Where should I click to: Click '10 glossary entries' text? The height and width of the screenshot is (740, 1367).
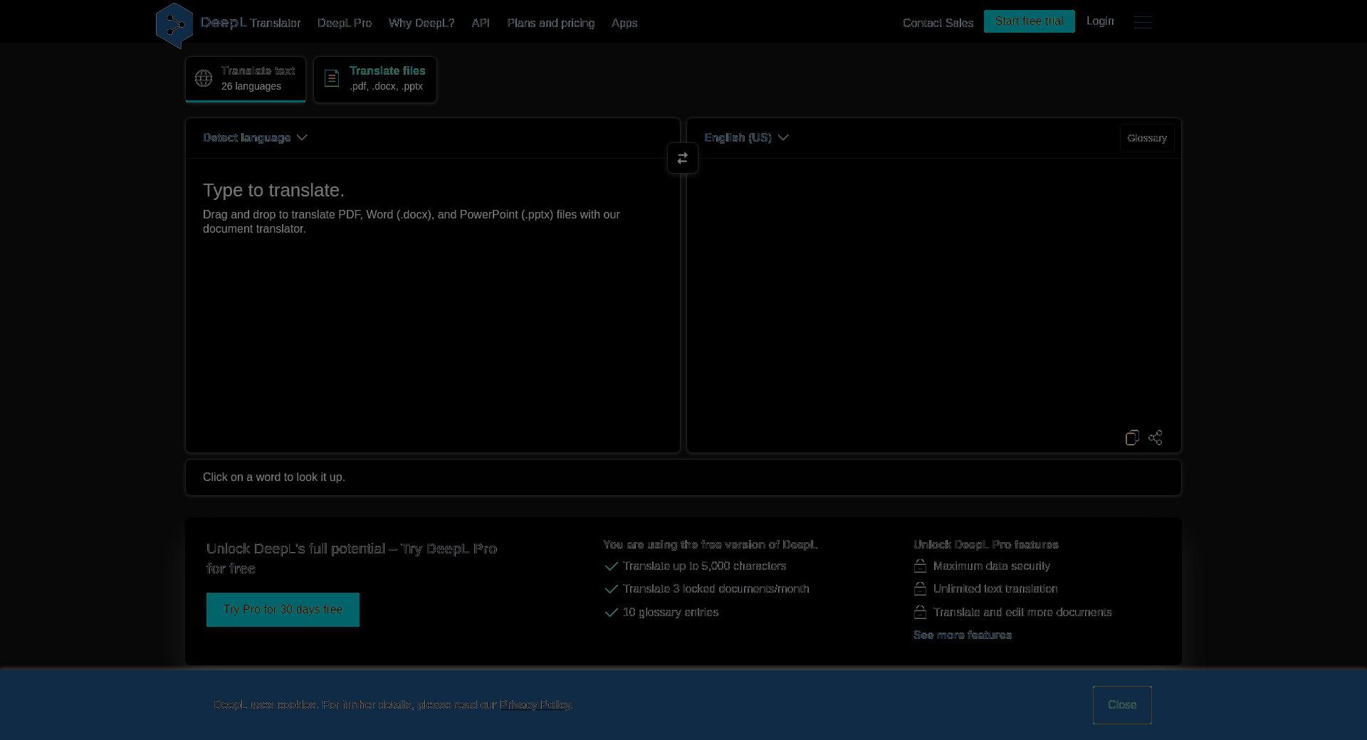(x=671, y=613)
